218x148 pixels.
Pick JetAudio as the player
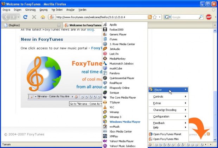coord(125,49)
